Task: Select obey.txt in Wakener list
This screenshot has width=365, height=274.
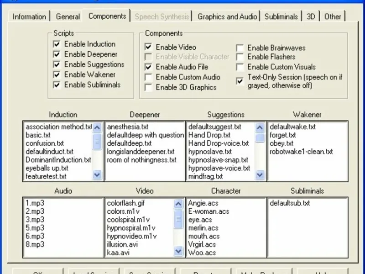Action: [x=282, y=143]
